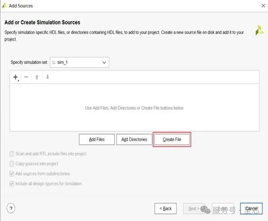
Task: Click the Add Files button
Action: point(97,139)
